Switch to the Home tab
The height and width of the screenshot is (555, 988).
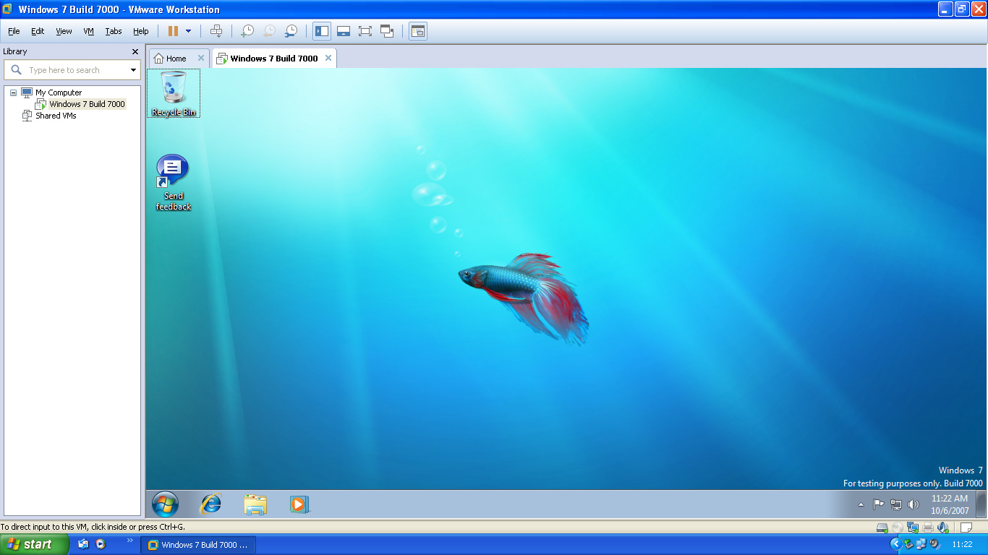(176, 59)
